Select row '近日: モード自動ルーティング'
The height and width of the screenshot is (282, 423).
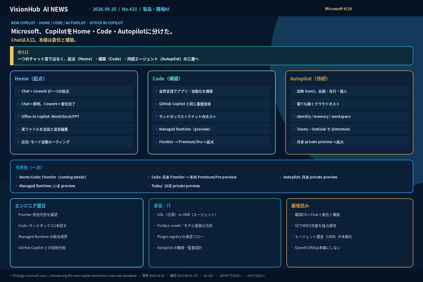tap(74, 142)
